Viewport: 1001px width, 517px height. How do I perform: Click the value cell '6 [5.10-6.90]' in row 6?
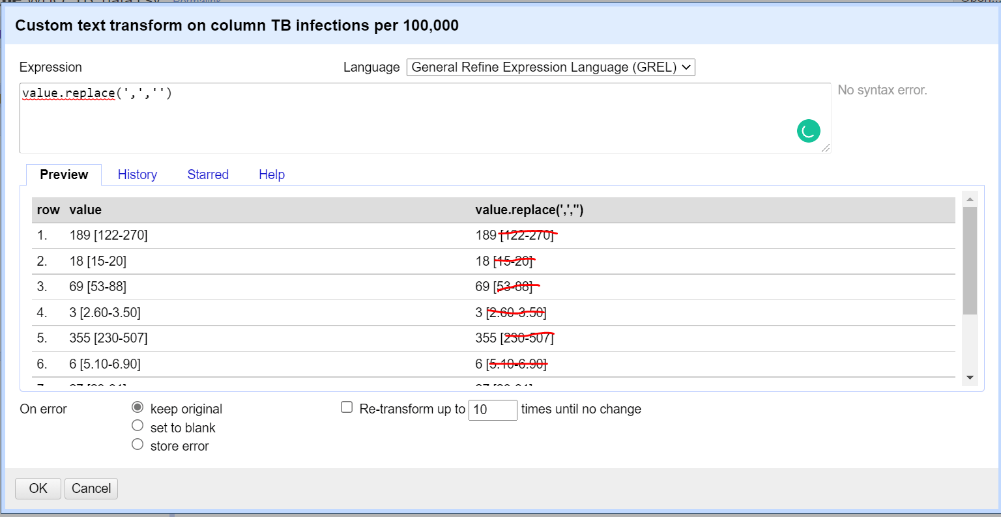pyautogui.click(x=105, y=364)
